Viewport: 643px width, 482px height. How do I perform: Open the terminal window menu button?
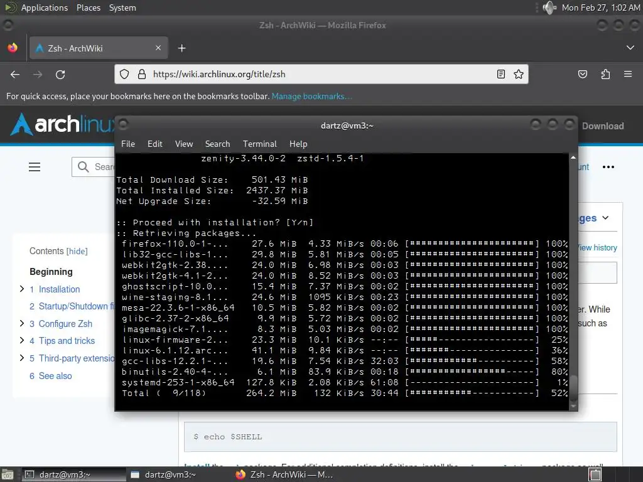tap(124, 124)
